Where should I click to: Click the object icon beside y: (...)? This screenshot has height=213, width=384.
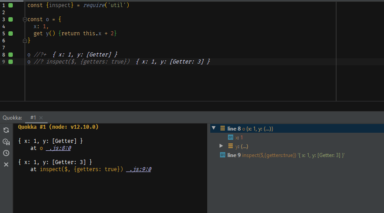231,146
